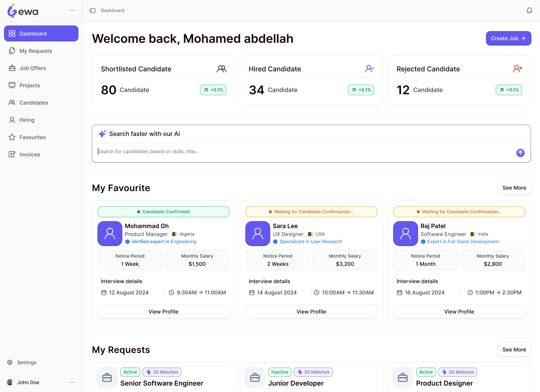Image resolution: width=540 pixels, height=392 pixels.
Task: Open Projects in the sidebar
Action: pyautogui.click(x=41, y=85)
